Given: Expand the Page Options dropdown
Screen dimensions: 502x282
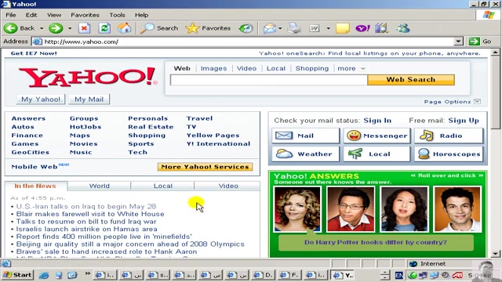Looking at the screenshot, I should 477,101.
